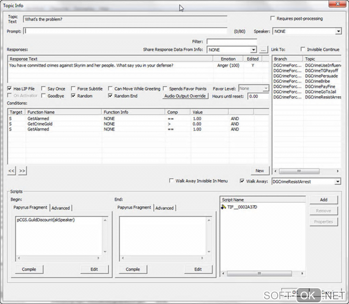The width and height of the screenshot is (349, 304).
Task: Toggle Requires post-processing checkbox
Action: click(272, 18)
